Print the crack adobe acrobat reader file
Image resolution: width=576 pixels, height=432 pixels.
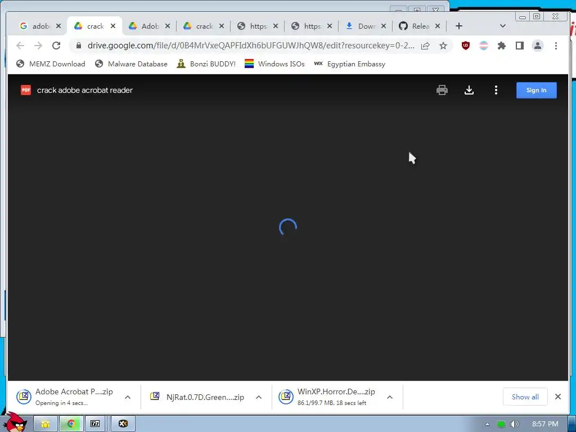point(442,90)
